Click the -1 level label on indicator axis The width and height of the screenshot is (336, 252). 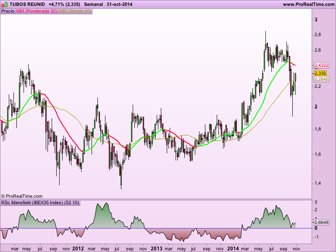click(316, 237)
